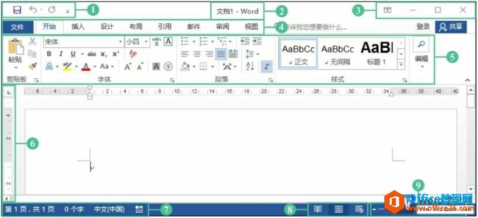Click the Increase Indent icon
Viewport: 478px width, 218px height.
pos(257,41)
